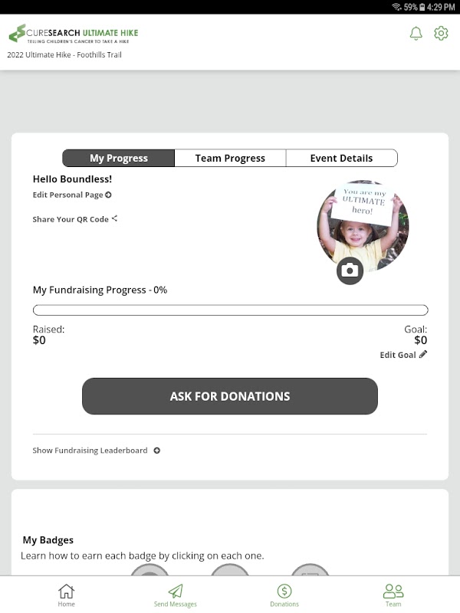Tap the first badge under My Badges
460x613 pixels.
pyautogui.click(x=149, y=570)
